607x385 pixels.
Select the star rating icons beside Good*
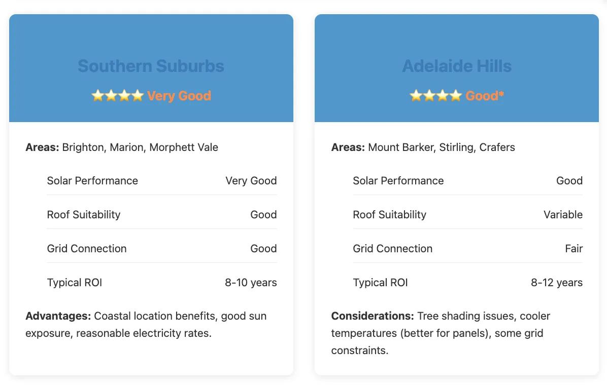pos(436,95)
